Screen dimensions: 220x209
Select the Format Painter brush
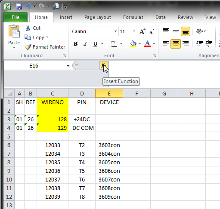tap(28, 47)
